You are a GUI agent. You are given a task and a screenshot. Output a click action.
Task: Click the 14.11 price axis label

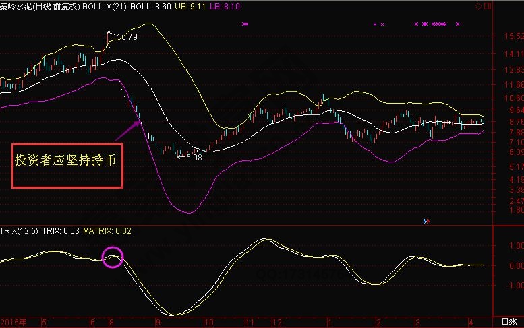click(514, 54)
